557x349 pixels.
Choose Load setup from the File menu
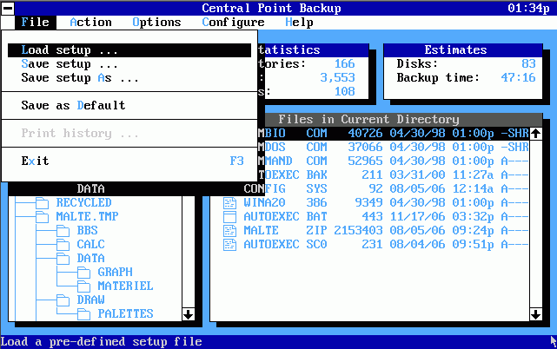[x=70, y=50]
